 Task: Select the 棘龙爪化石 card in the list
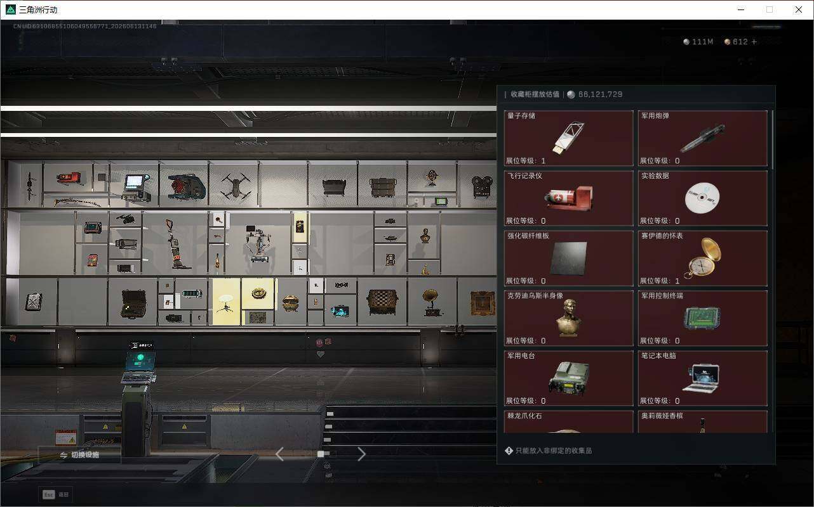tap(568, 422)
